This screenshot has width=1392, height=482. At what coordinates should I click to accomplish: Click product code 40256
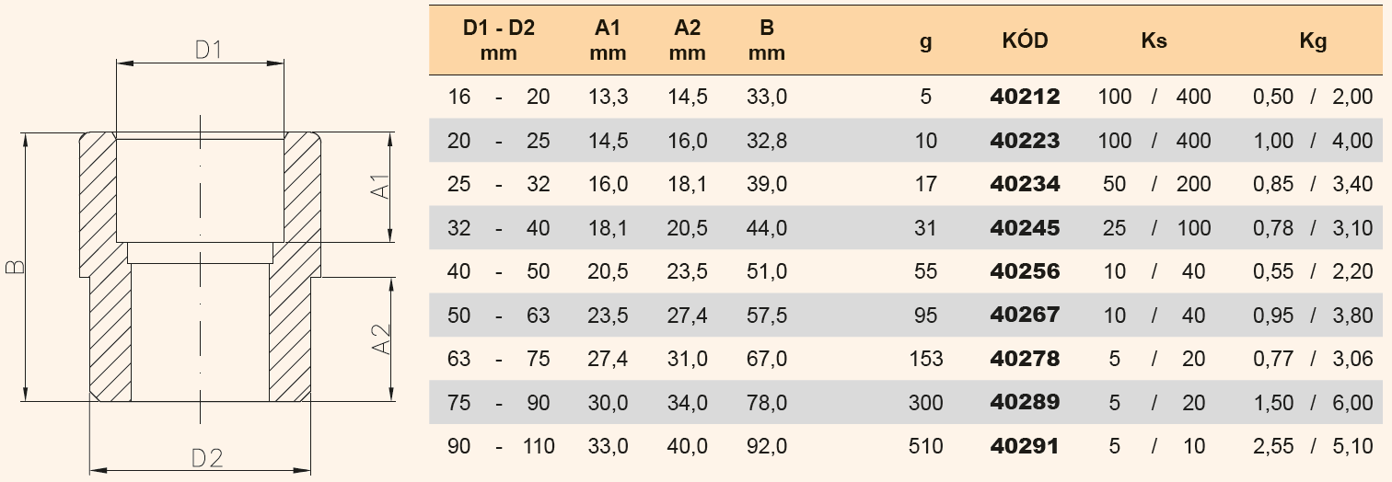tap(1025, 271)
